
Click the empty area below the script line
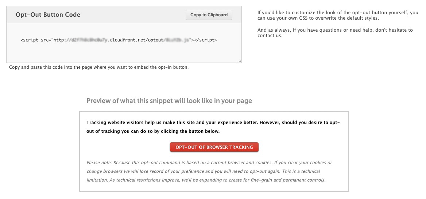pyautogui.click(x=124, y=52)
